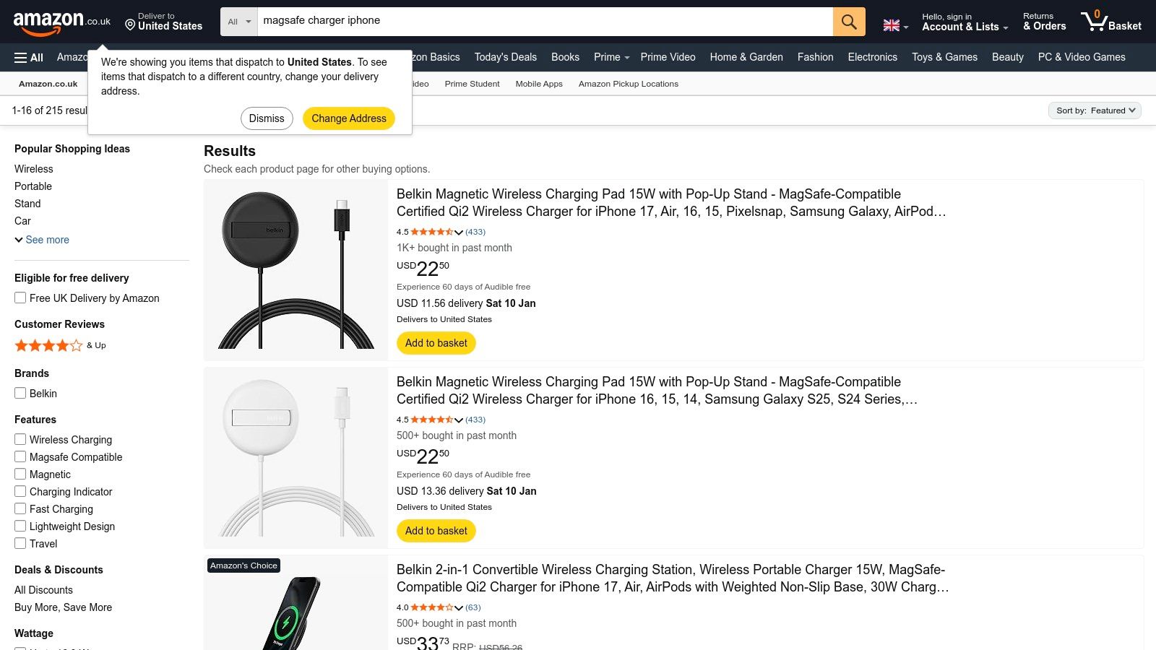The image size is (1156, 650).
Task: Click the orange search magnifier button
Action: click(848, 21)
